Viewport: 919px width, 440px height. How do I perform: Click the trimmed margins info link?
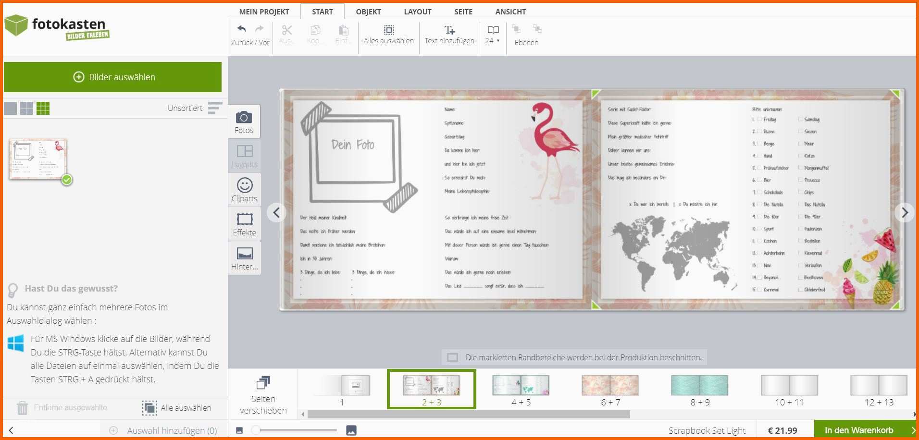584,357
